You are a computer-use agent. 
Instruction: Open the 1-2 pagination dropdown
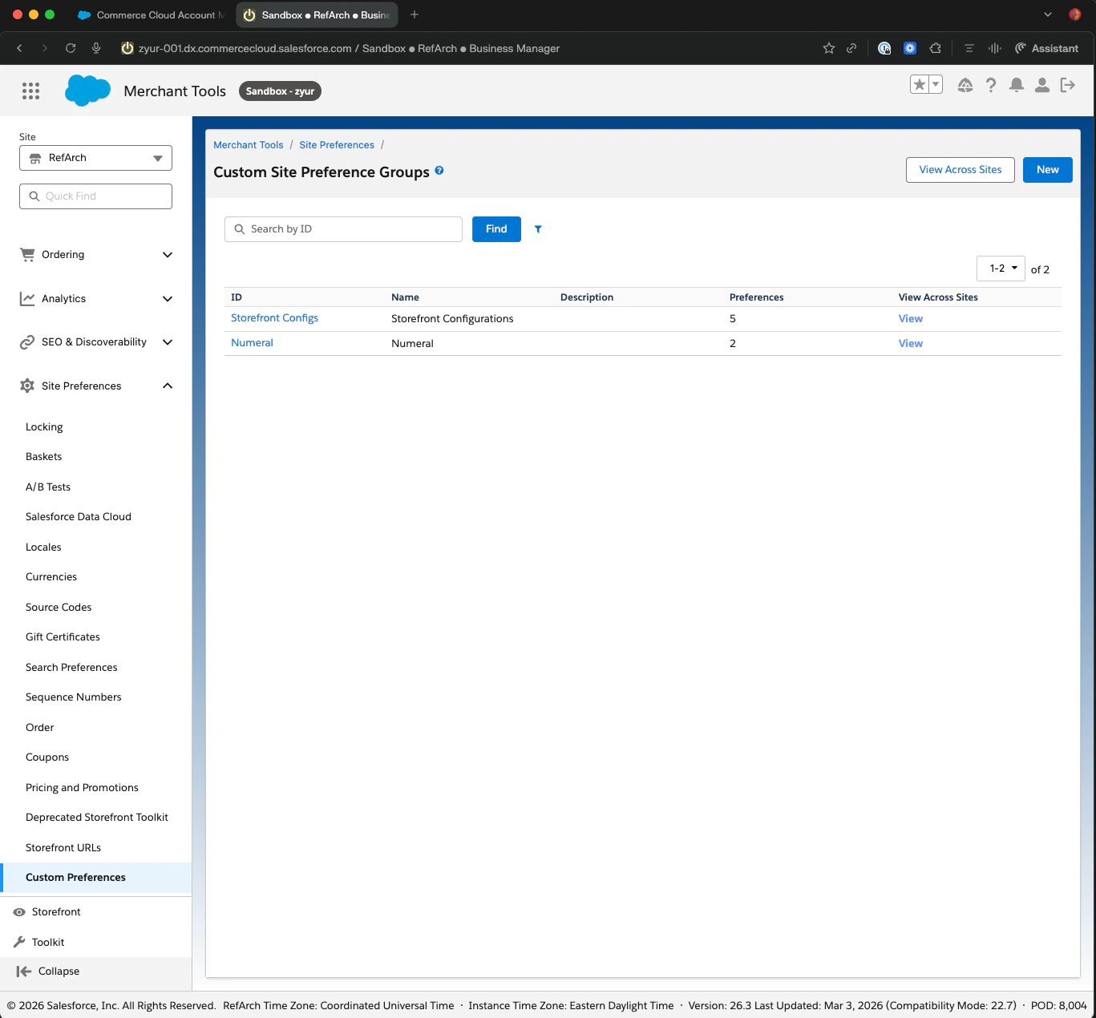pos(1001,269)
